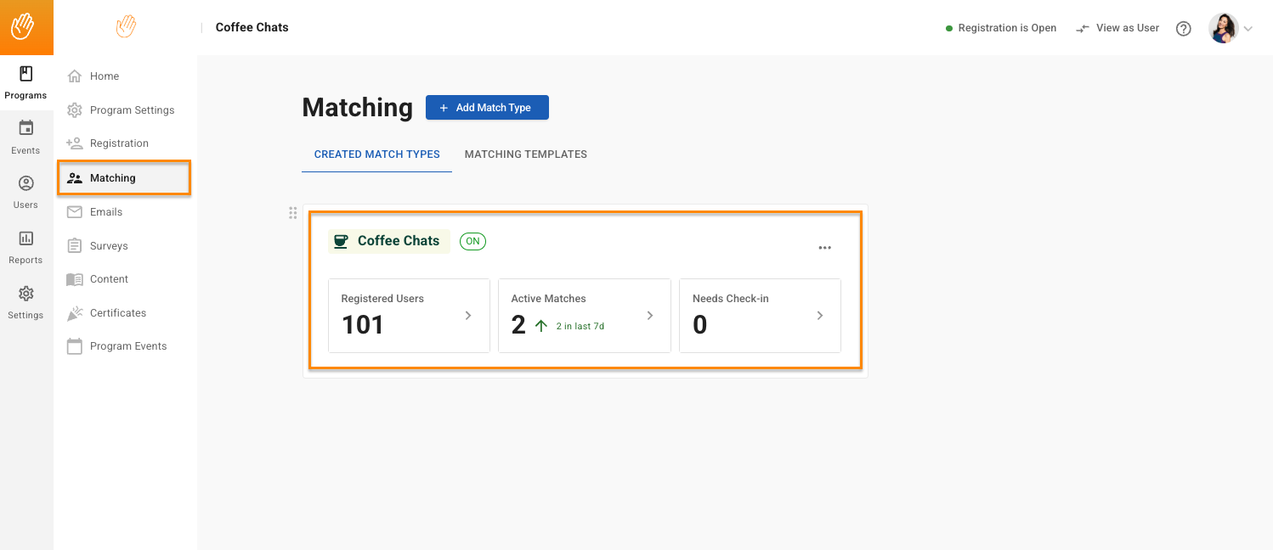Expand the Active Matches stat chevron
Viewport: 1273px width, 550px height.
click(x=650, y=316)
